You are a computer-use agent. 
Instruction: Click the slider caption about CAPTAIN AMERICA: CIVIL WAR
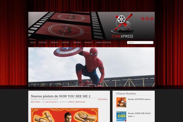point(62,84)
